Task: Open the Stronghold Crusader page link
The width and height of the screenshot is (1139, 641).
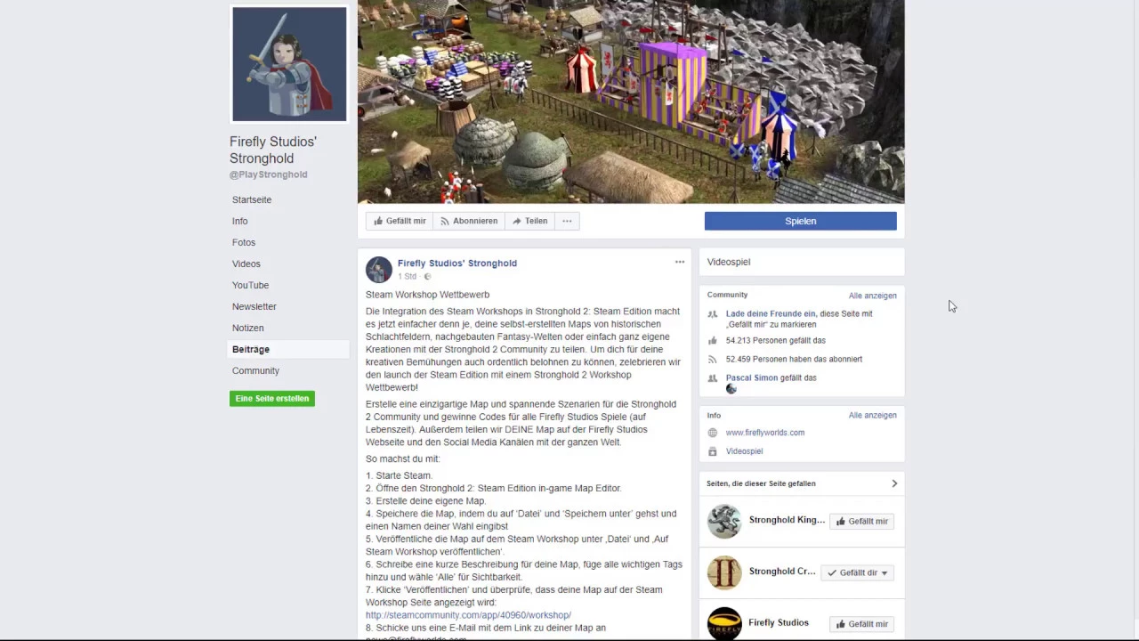Action: tap(782, 572)
